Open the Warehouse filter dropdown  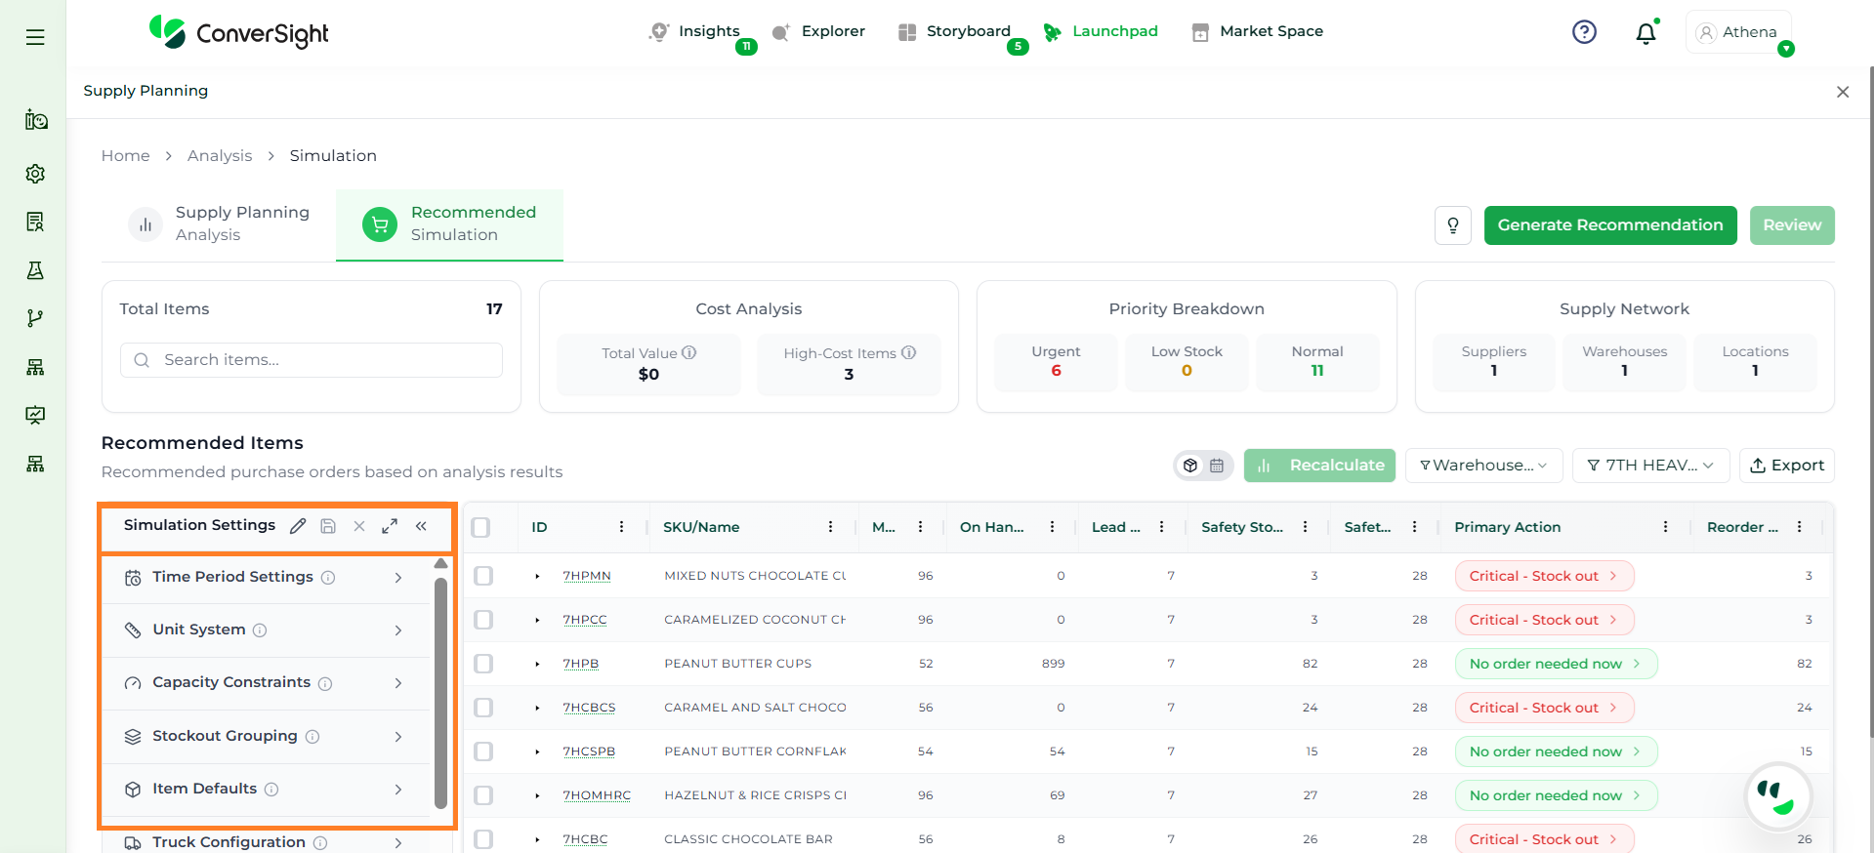[1482, 466]
